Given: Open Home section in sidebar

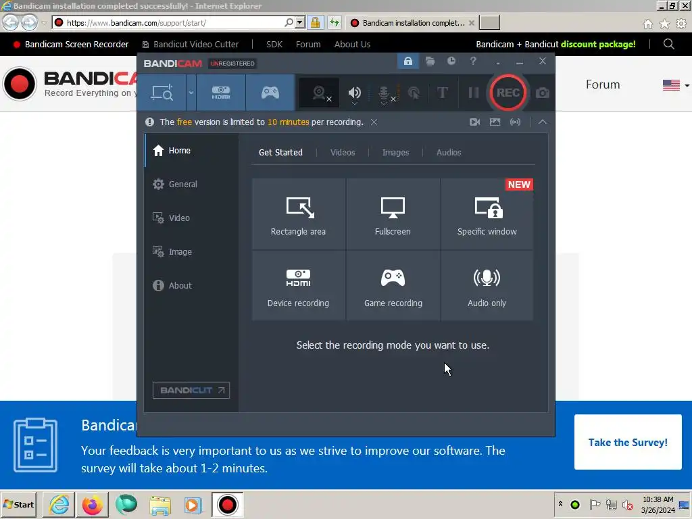Looking at the screenshot, I should click(191, 151).
